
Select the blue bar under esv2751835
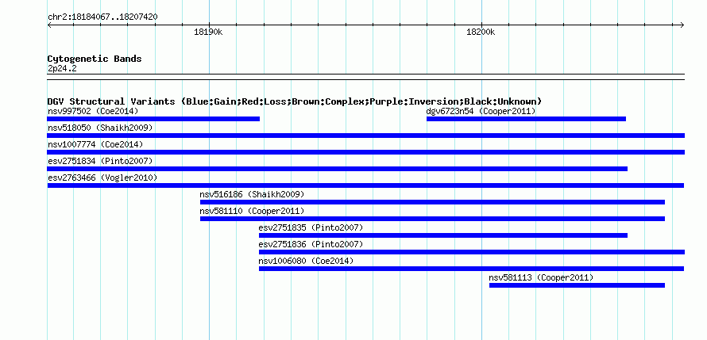coord(443,235)
